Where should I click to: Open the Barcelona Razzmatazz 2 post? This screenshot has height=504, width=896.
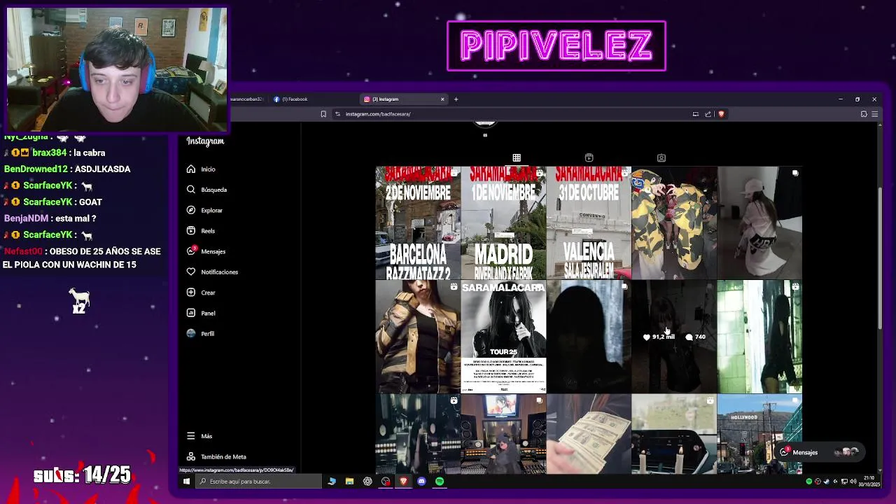pos(418,223)
